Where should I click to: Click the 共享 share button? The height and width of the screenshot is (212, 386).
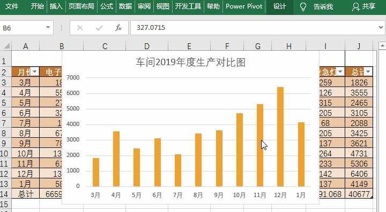tap(363, 6)
